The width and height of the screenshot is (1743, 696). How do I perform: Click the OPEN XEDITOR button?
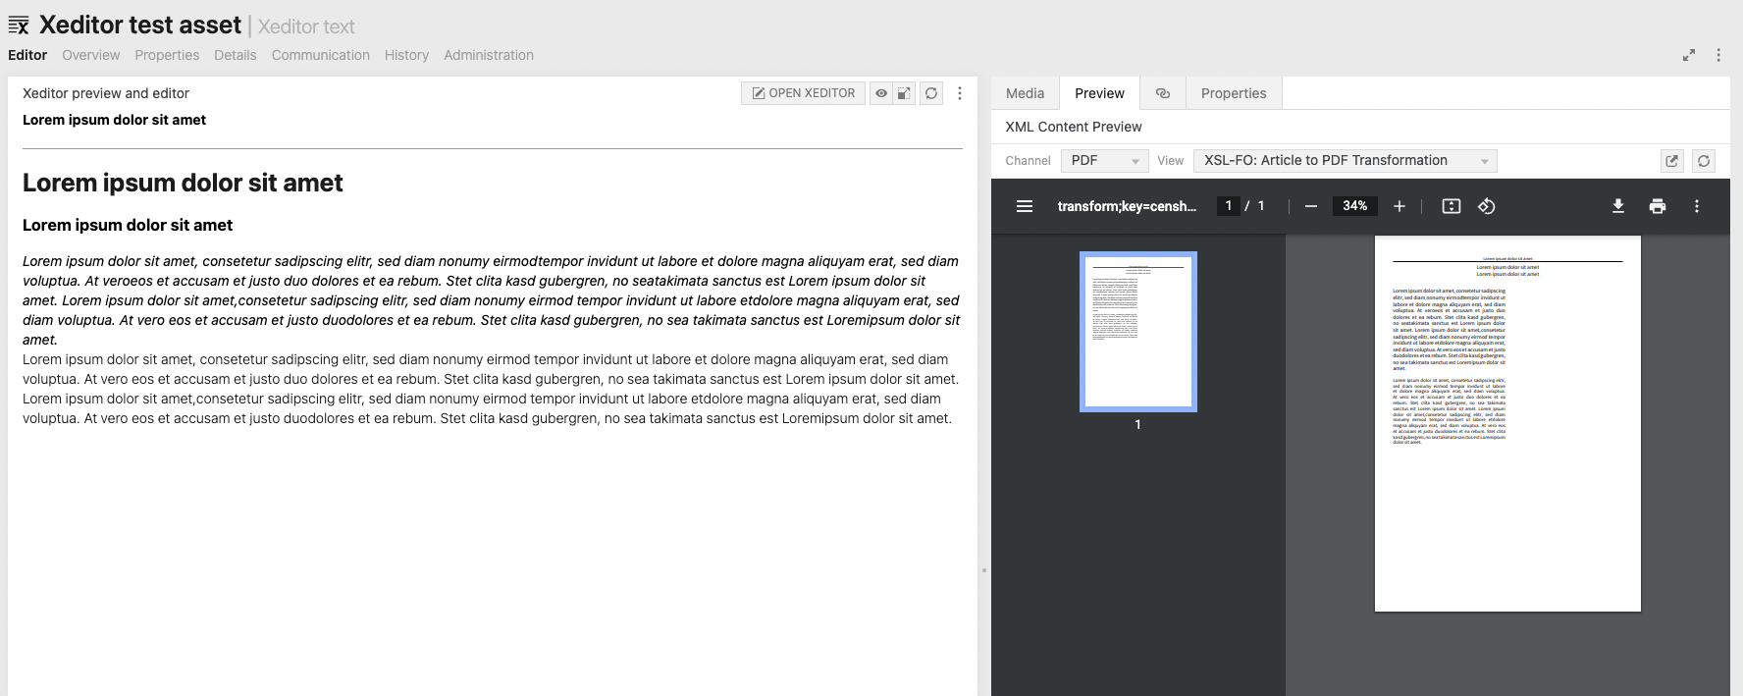[x=803, y=93]
